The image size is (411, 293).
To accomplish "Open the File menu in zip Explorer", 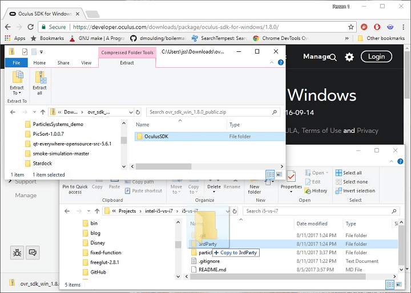I will pos(16,63).
